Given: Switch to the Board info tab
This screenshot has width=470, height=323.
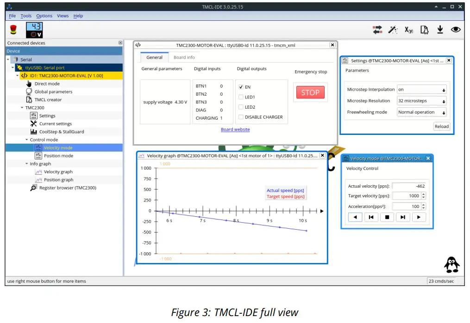Looking at the screenshot, I should click(x=184, y=57).
